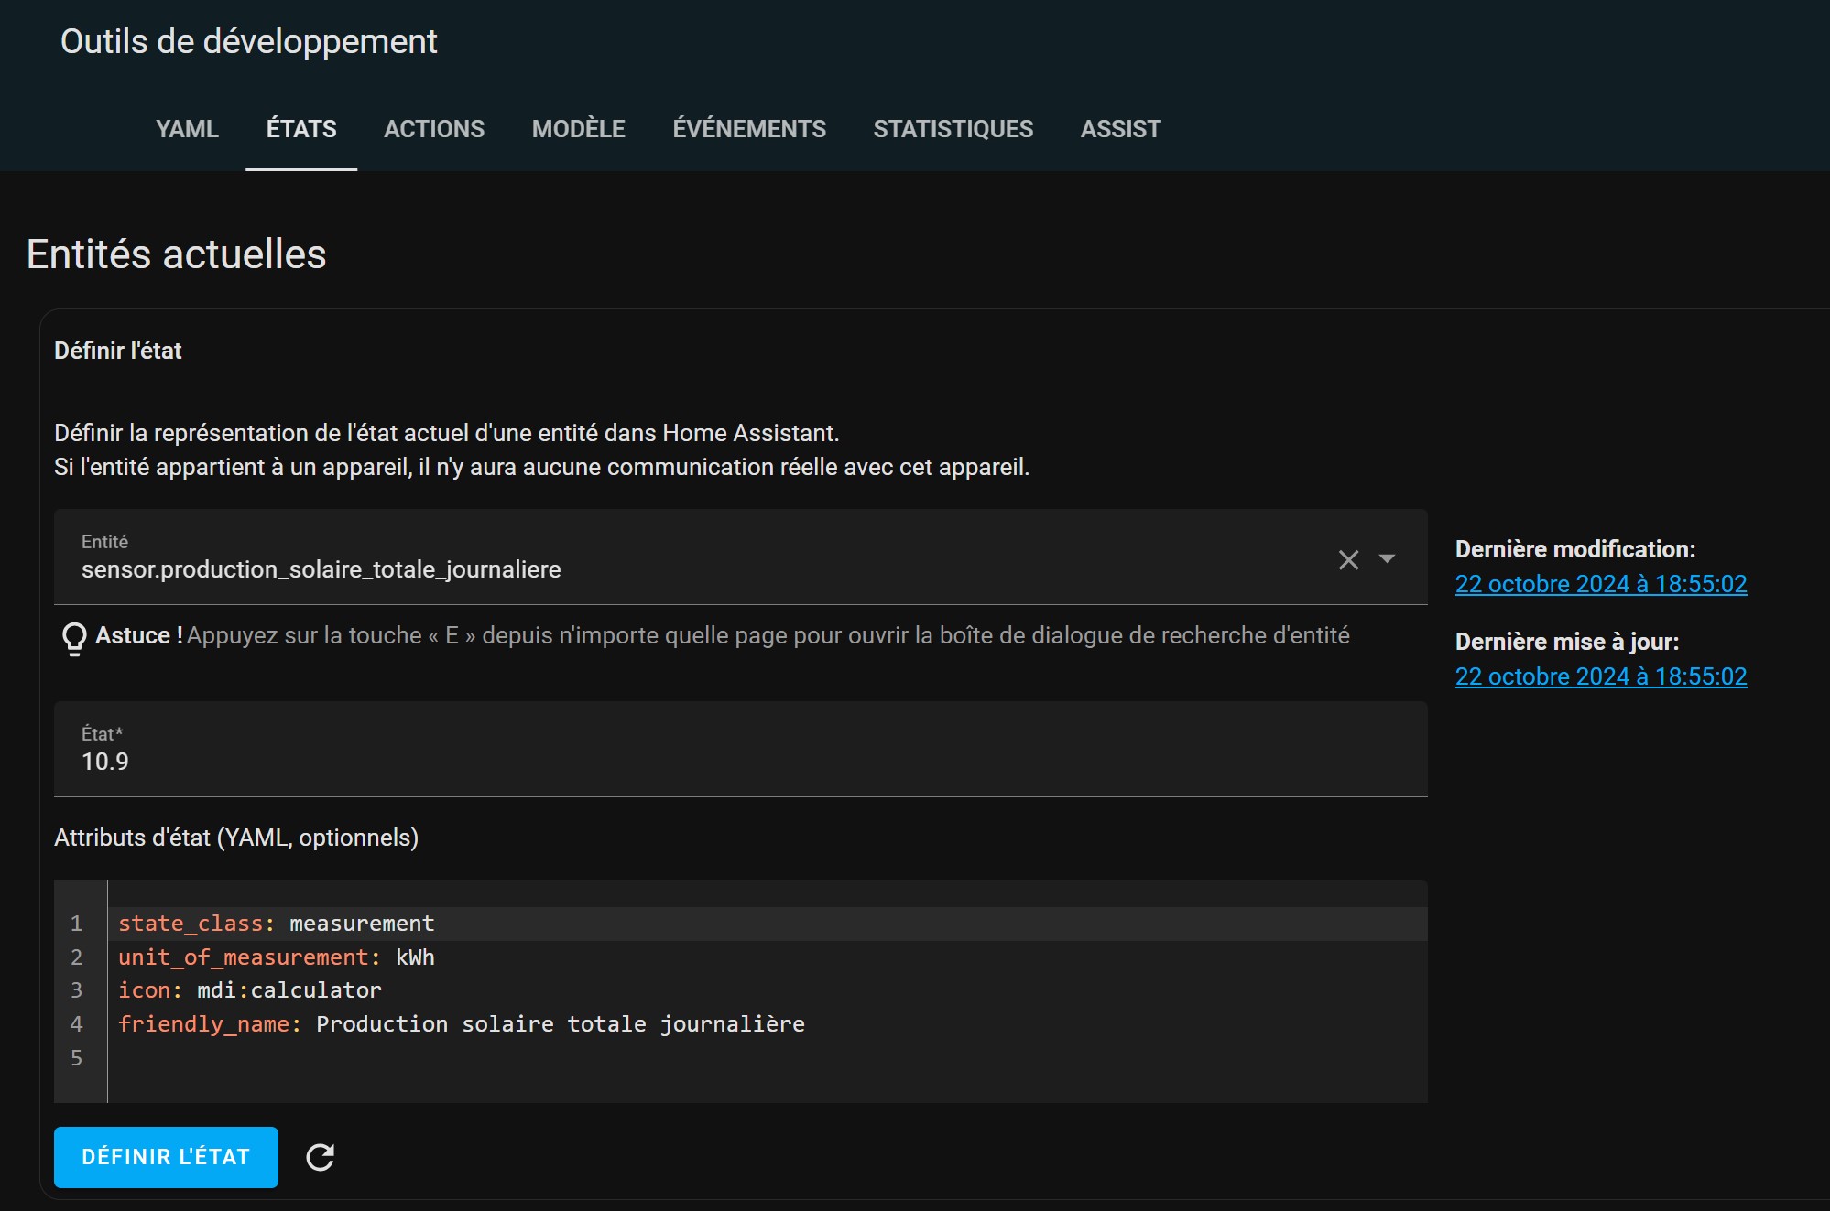Clear the selected entity with the X icon

coord(1348,559)
